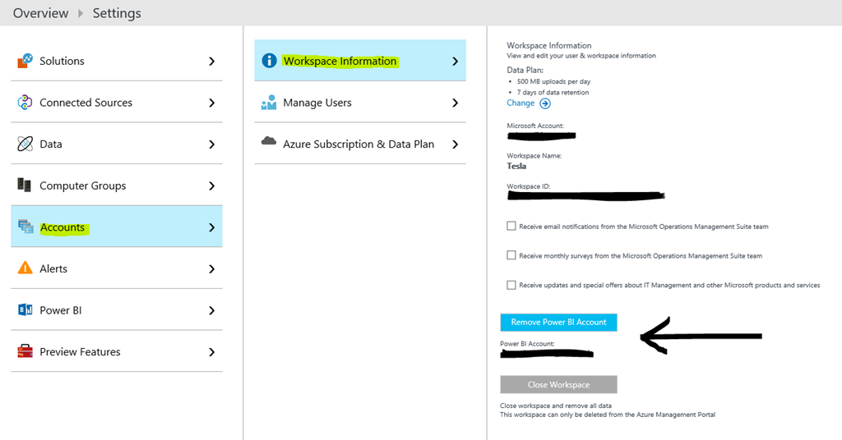The height and width of the screenshot is (440, 842).
Task: Open the Accounts settings menu item
Action: tap(63, 227)
